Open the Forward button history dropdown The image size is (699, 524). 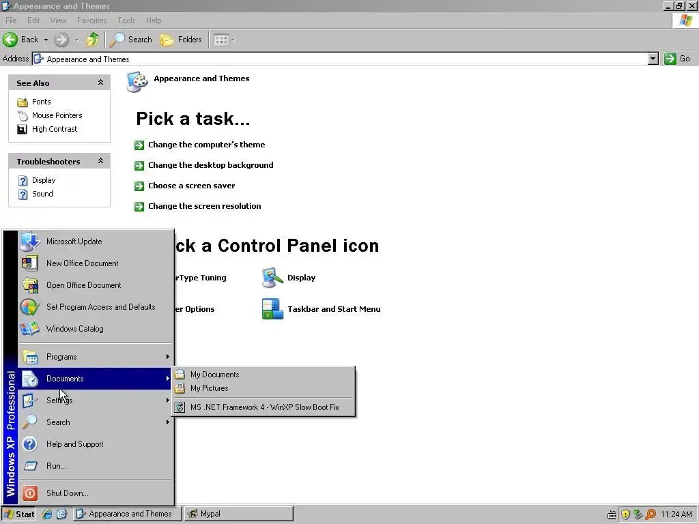tap(77, 40)
